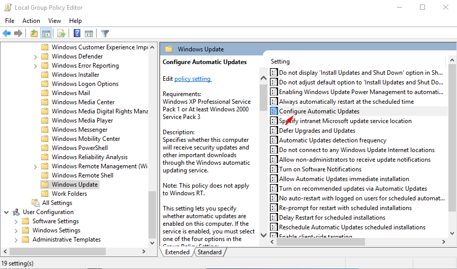Click the tree pane scroll right arrow
457x269 pixels.
coord(144,251)
